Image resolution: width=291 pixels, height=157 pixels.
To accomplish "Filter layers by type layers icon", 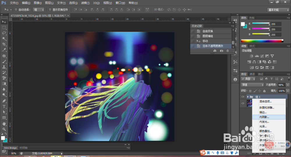I will 272,79.
